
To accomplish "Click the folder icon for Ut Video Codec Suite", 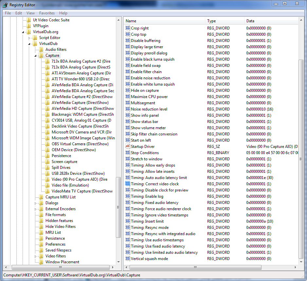I will (x=29, y=20).
